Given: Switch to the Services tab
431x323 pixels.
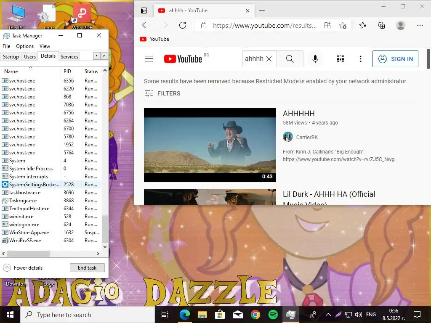Looking at the screenshot, I should tap(69, 57).
